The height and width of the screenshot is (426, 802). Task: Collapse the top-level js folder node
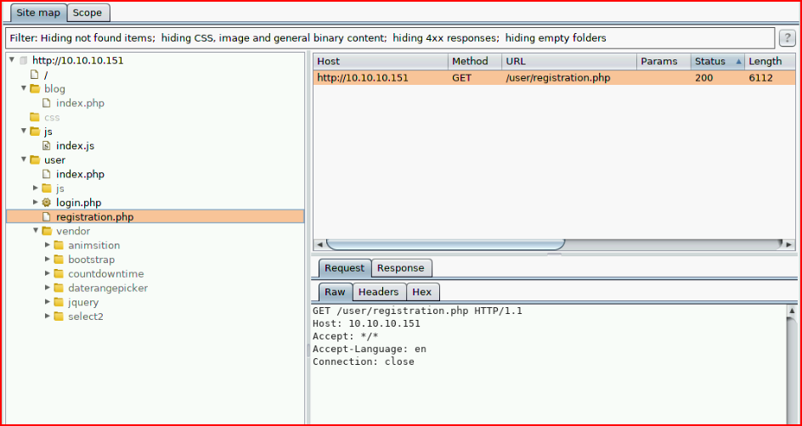coord(24,132)
